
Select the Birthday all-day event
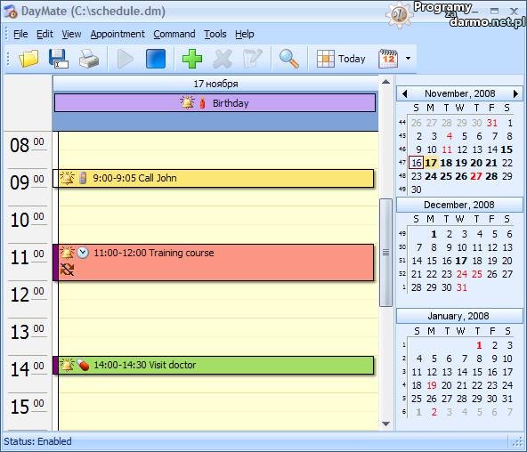pyautogui.click(x=215, y=102)
